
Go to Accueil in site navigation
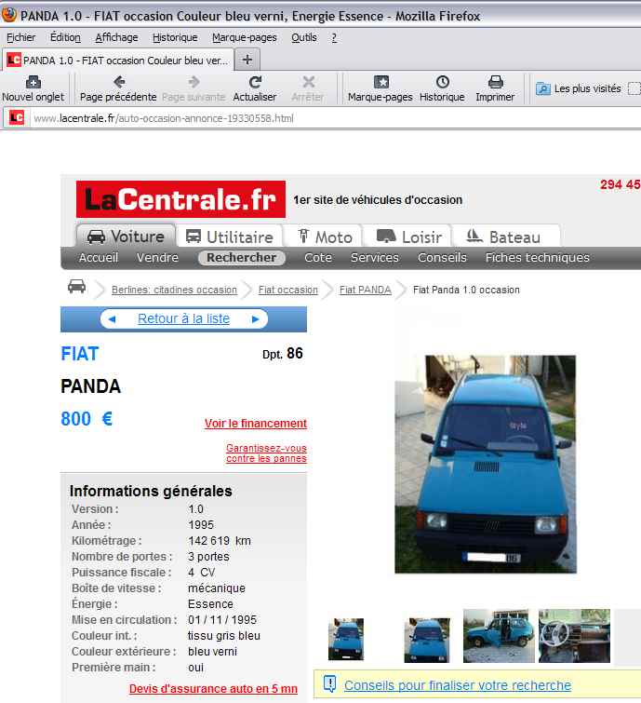coord(99,257)
